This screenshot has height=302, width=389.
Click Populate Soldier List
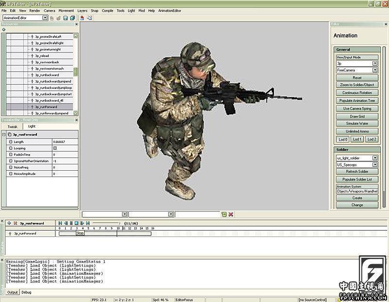point(357,179)
